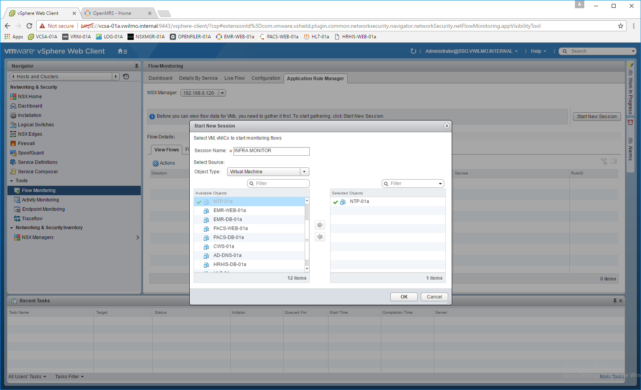
Task: Open NSX Edges page
Action: pos(30,134)
